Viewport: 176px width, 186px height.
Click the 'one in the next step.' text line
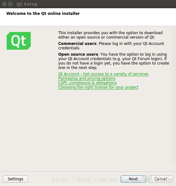point(78,68)
